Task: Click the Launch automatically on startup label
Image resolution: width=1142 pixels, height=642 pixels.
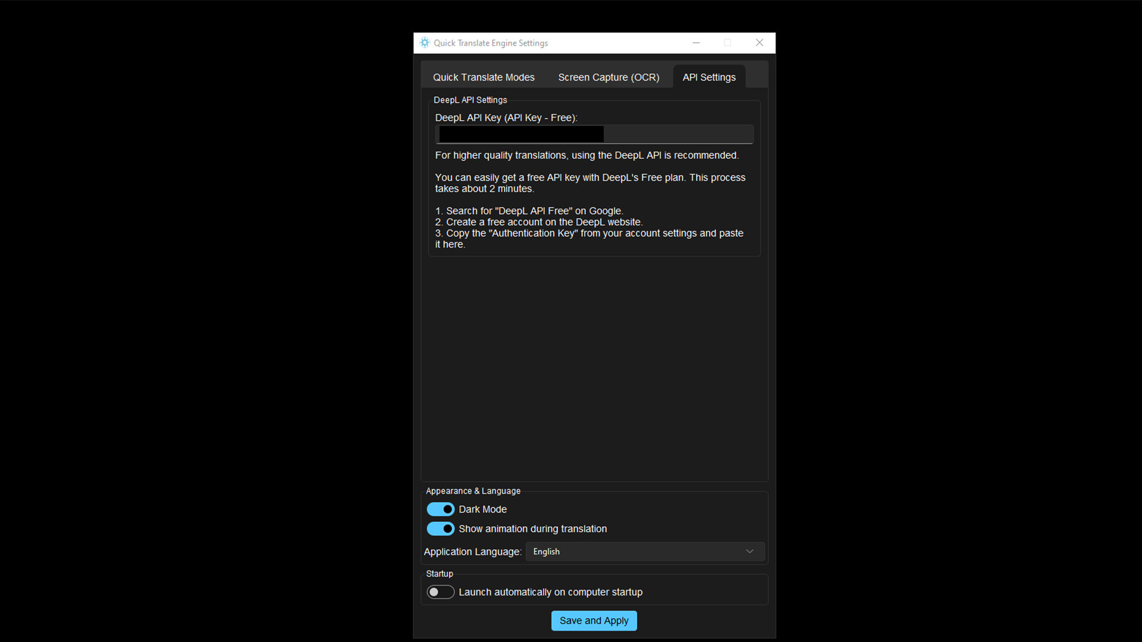Action: coord(550,592)
